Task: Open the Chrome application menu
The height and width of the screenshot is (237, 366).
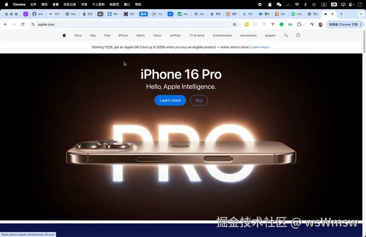Action: 19,4
